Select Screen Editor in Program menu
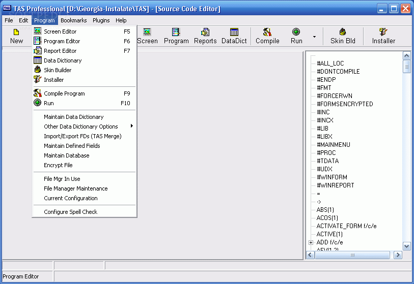 (x=85, y=31)
